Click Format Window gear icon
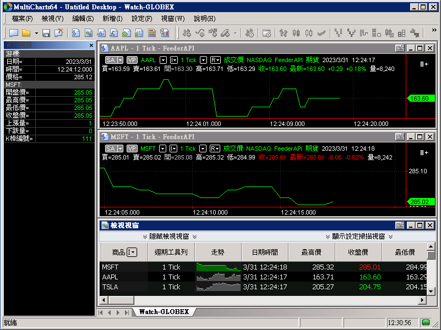 click(266, 33)
